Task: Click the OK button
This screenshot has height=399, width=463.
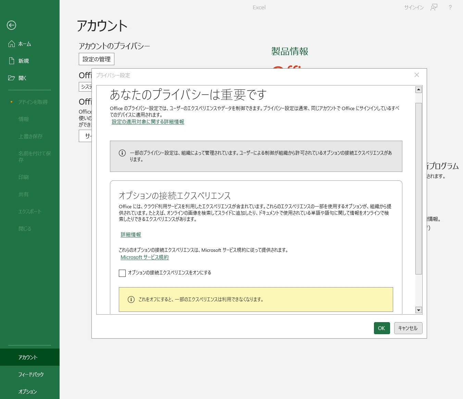Action: pos(382,328)
